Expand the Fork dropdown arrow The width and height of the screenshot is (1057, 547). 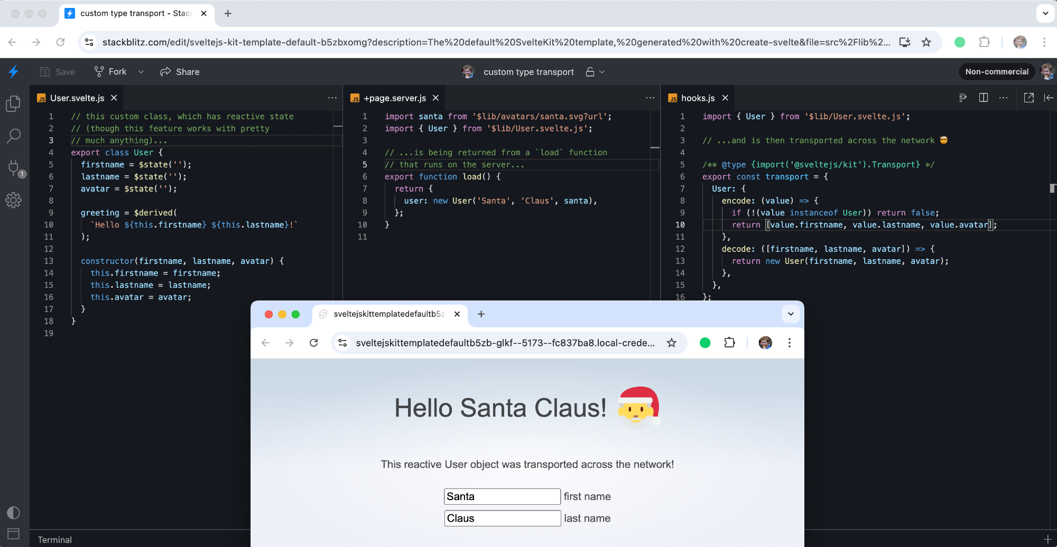coord(141,72)
